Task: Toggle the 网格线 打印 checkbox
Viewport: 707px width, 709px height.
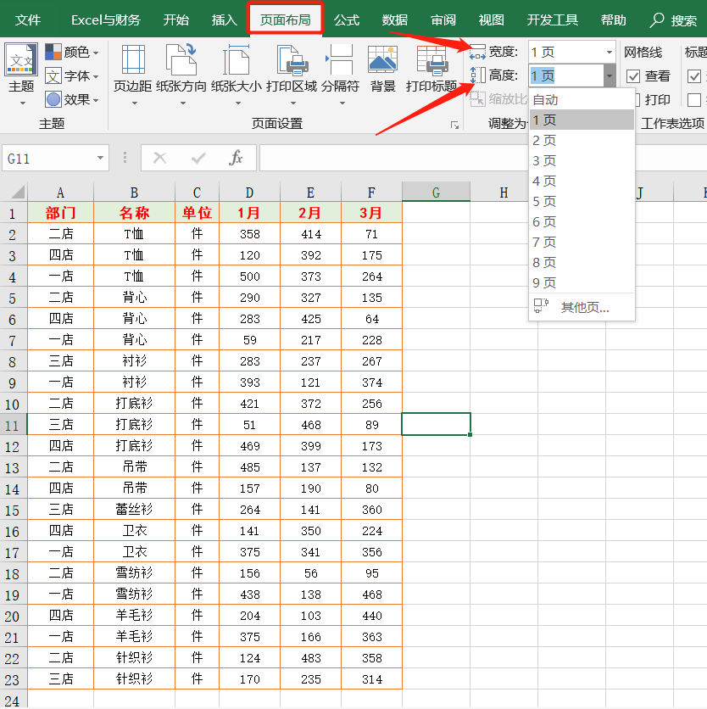Action: [x=637, y=99]
